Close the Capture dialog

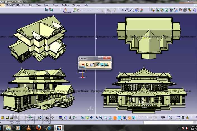click(x=107, y=58)
